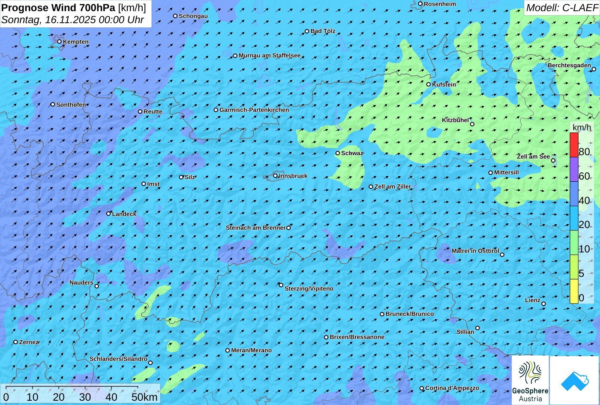The width and height of the screenshot is (600, 405).
Task: Click the '50km' scale bar label
Action: pyautogui.click(x=144, y=397)
